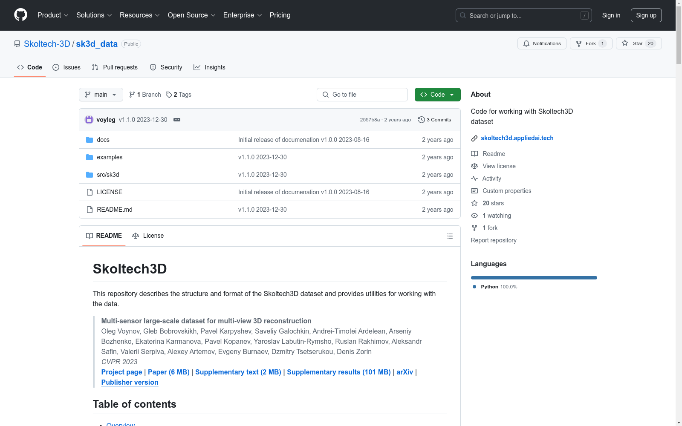Open the main branch dropdown
This screenshot has height=426, width=682.
click(101, 95)
